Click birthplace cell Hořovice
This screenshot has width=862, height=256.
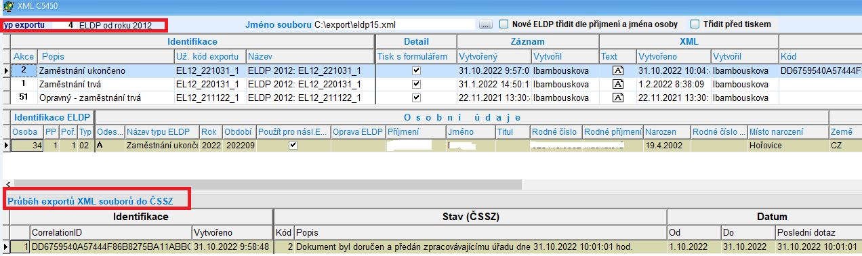click(787, 145)
